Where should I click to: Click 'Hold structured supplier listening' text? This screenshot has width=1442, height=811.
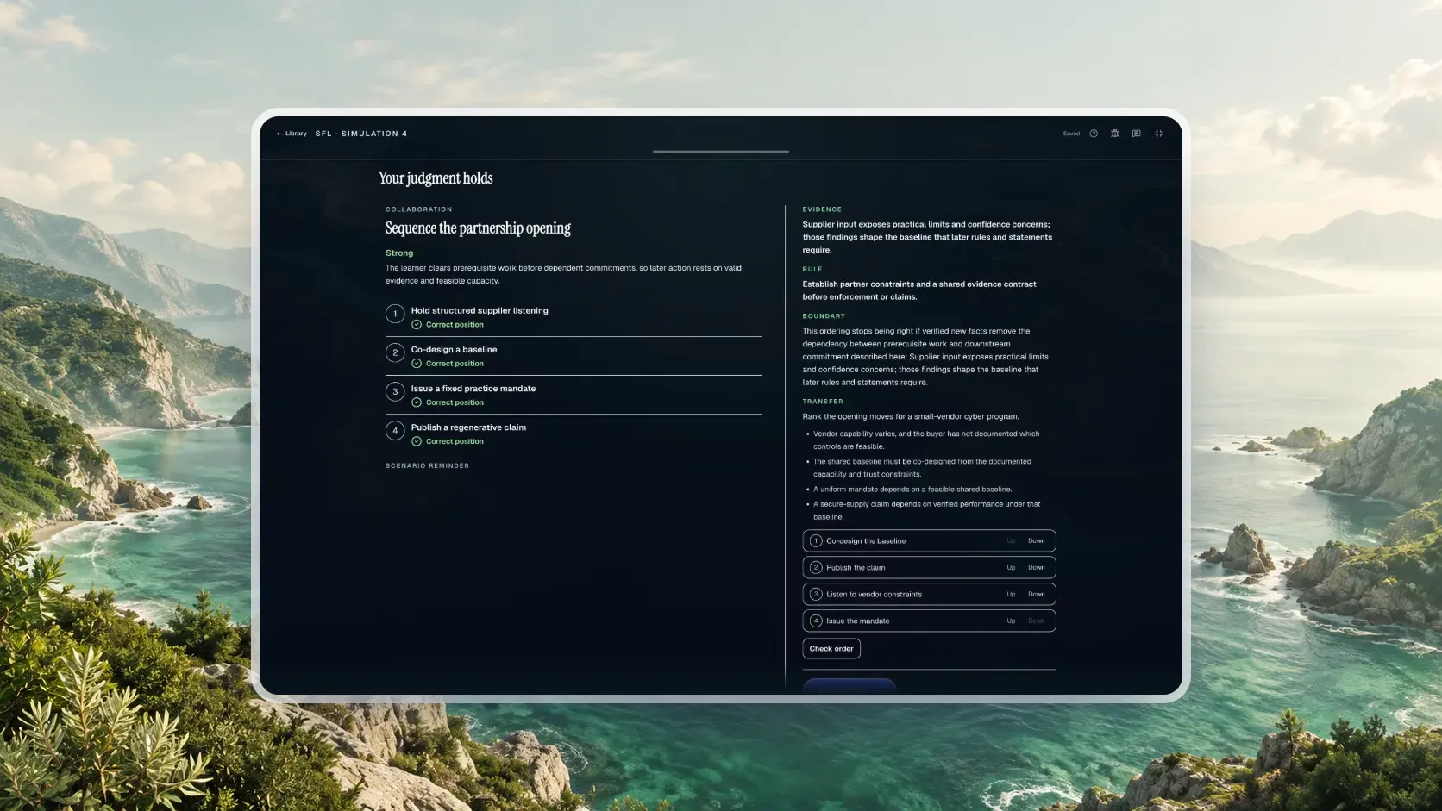click(x=480, y=311)
